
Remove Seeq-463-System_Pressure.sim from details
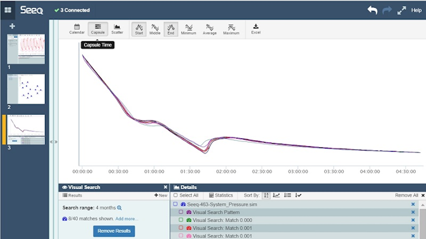(413, 204)
